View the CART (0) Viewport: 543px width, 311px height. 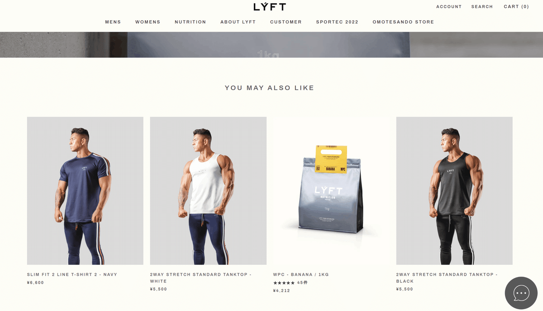pos(516,6)
